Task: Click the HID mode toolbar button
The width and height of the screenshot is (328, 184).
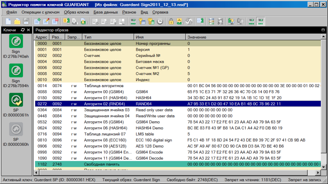Action: [x=133, y=21]
